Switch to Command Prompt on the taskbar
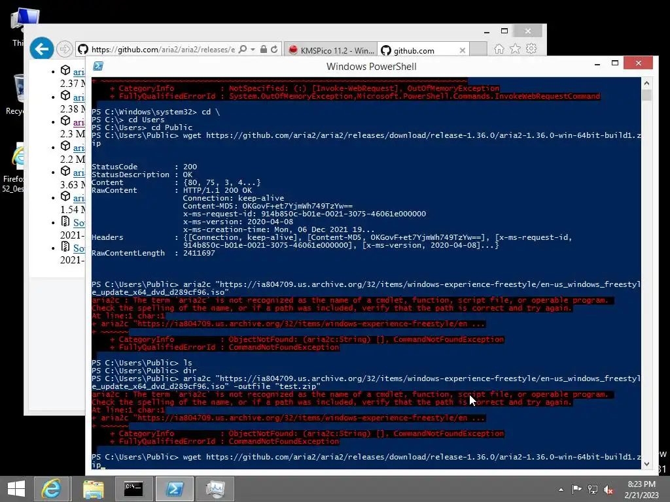Screen dimensions: 670x502 tap(133, 489)
